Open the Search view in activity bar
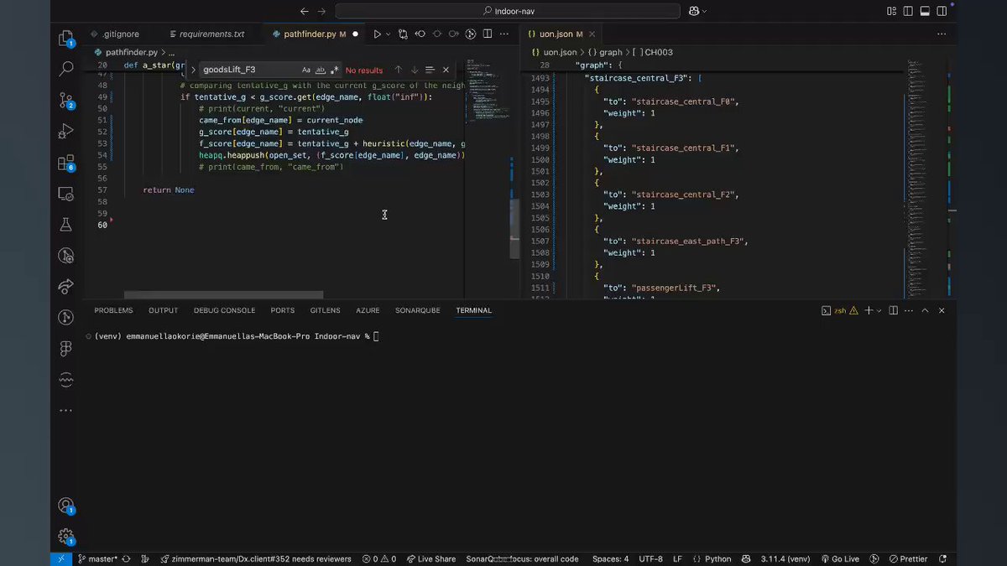 coord(66,70)
